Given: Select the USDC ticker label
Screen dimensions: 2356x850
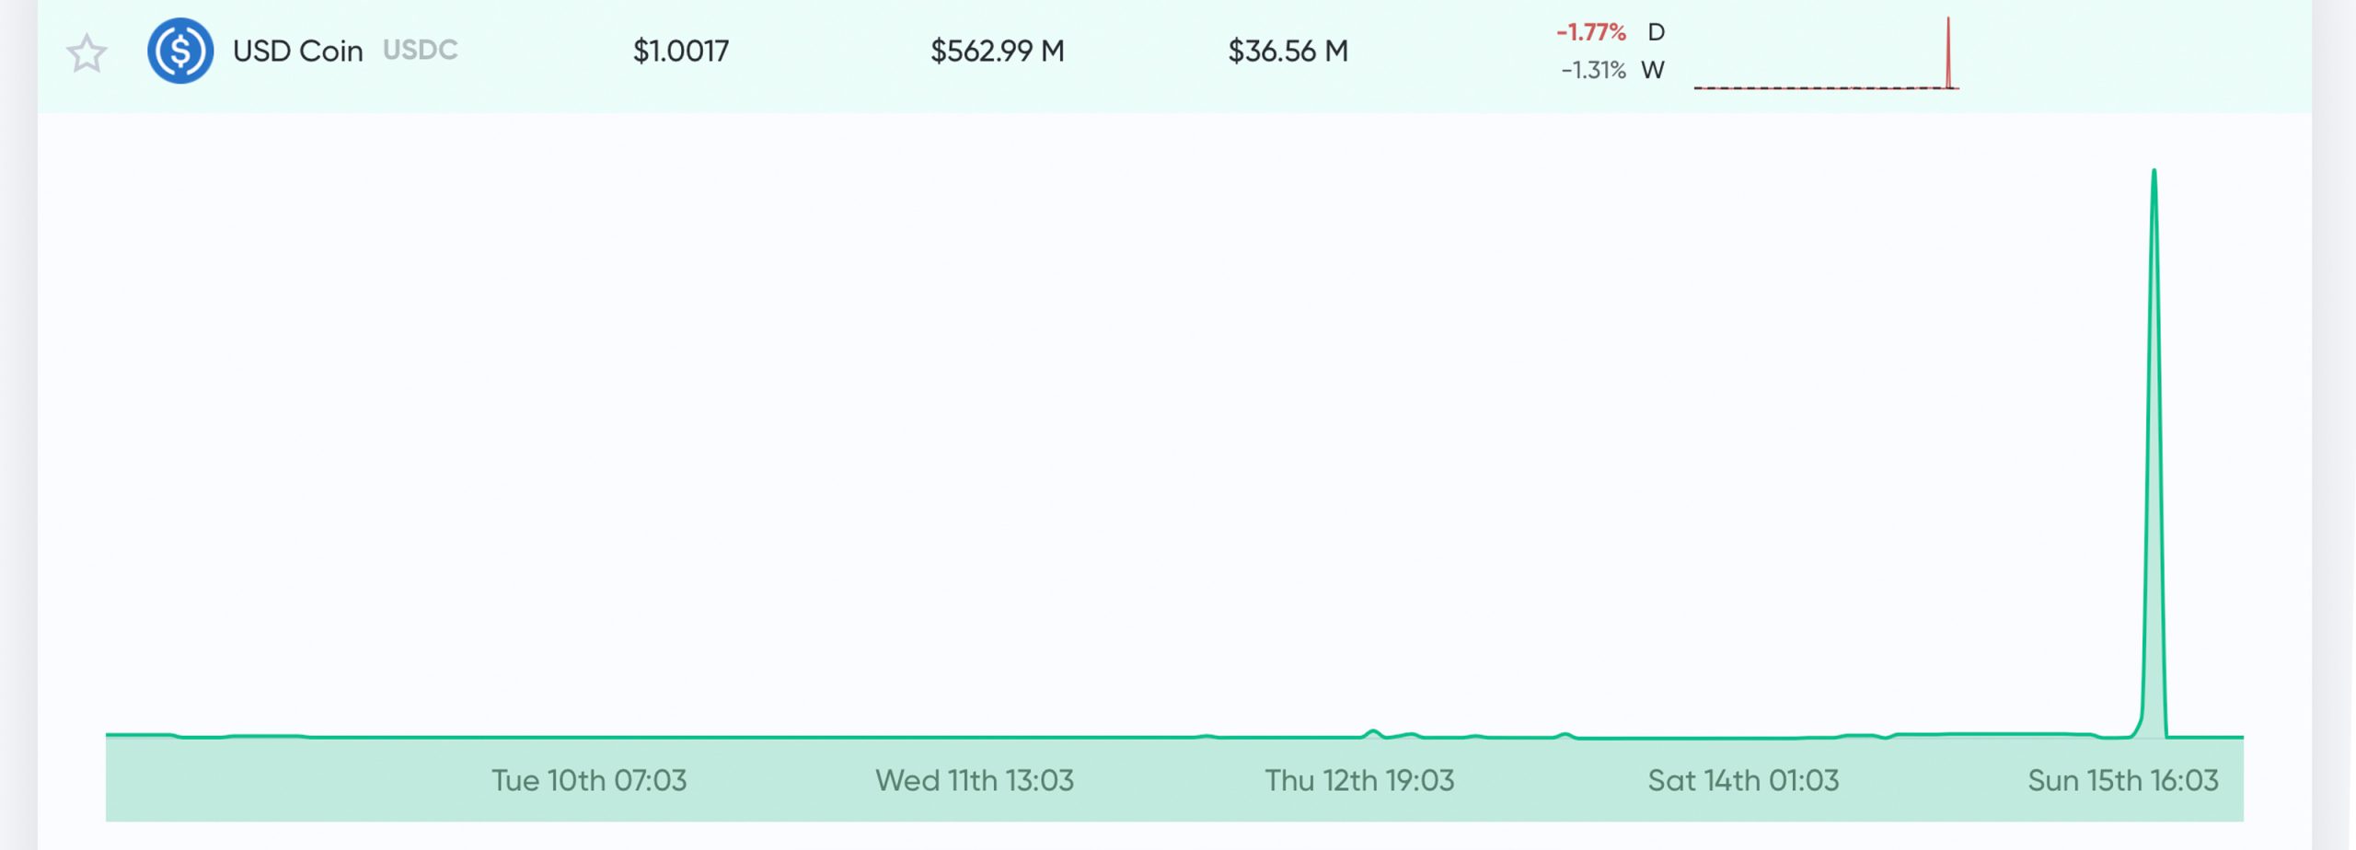Looking at the screenshot, I should (420, 51).
